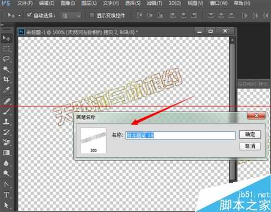
Task: Click the brush preview thumbnail labeled 330
Action: 93,141
